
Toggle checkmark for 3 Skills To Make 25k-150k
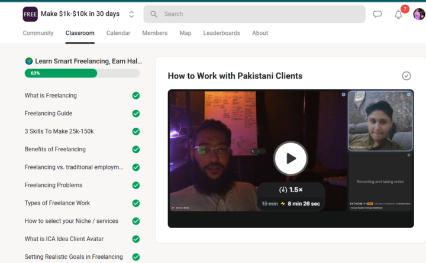tap(136, 131)
